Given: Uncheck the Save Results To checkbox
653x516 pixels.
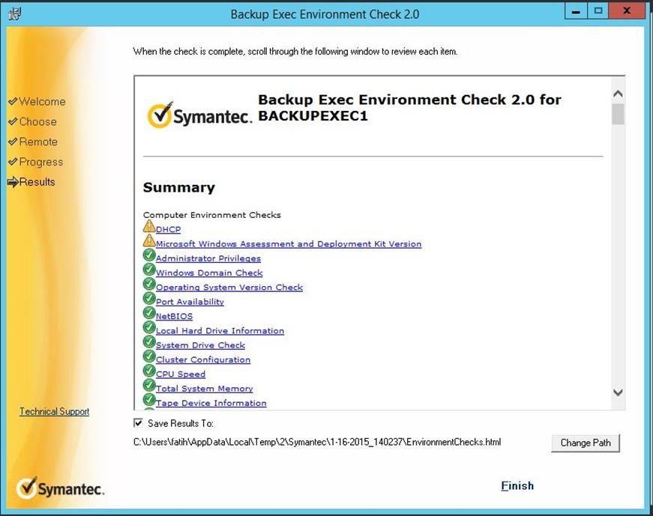Looking at the screenshot, I should click(138, 423).
